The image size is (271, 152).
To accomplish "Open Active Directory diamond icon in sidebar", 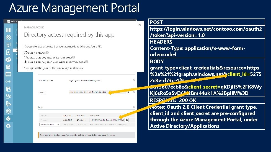I will click(x=8, y=119).
